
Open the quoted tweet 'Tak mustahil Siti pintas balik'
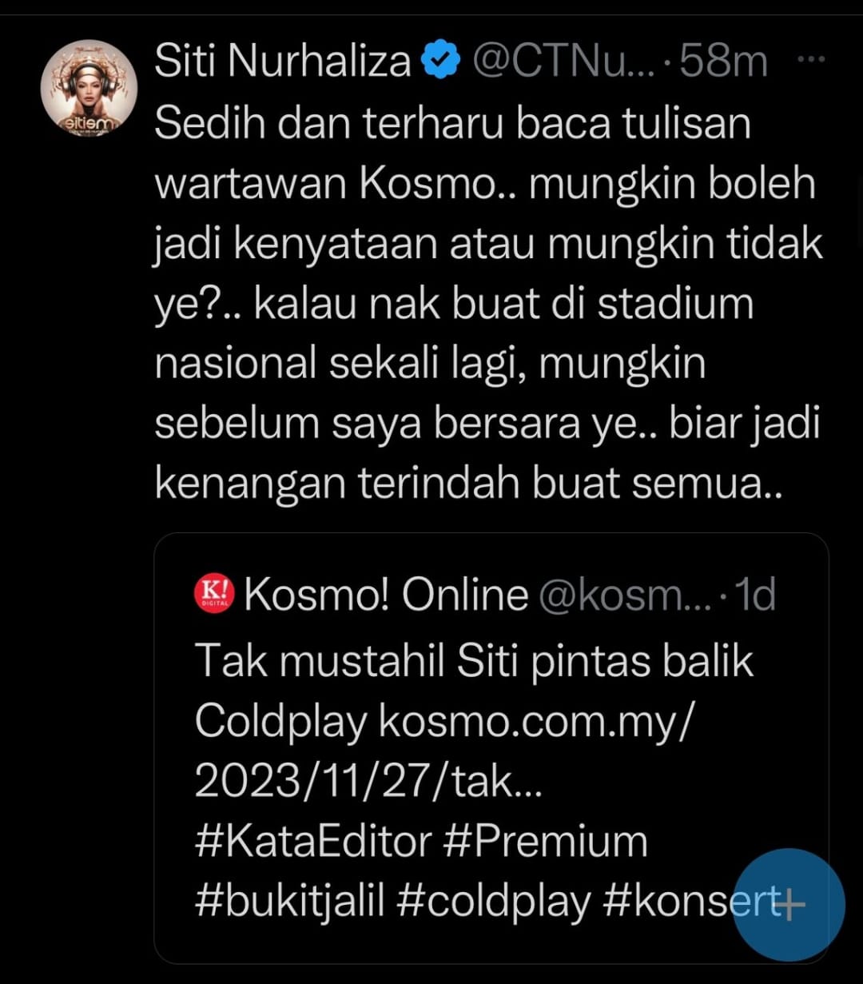point(475,661)
